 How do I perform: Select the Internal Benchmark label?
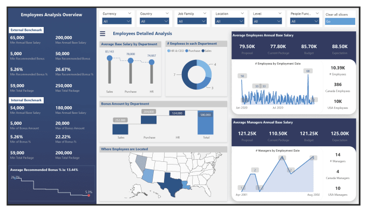tap(26, 100)
